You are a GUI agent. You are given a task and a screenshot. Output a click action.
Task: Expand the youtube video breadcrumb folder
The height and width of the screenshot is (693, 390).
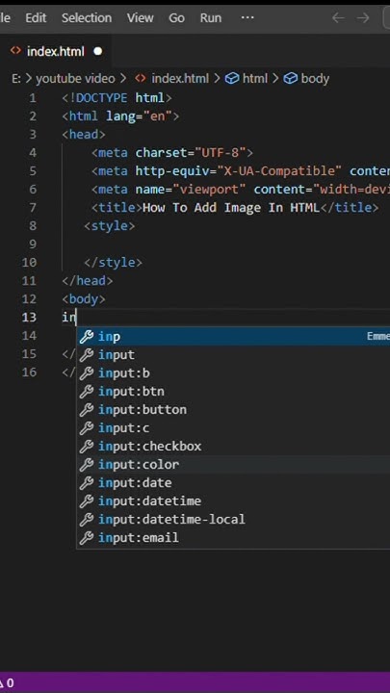(75, 79)
